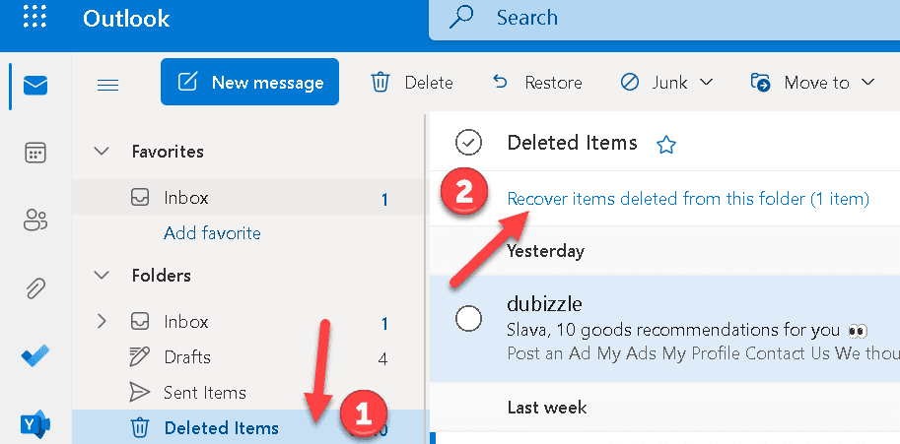The image size is (900, 444).
Task: Toggle the hamburger navigation pane
Action: [x=108, y=84]
